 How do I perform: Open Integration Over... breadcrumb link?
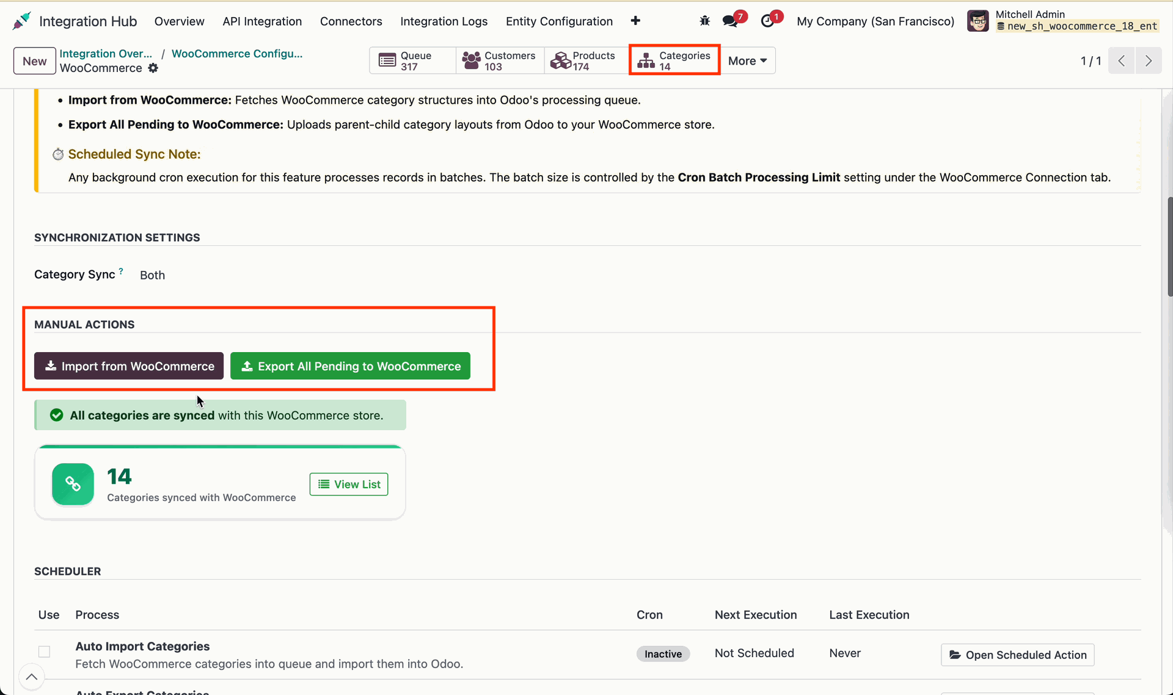coord(106,54)
